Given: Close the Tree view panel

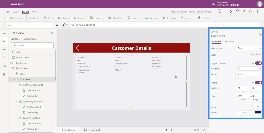Looking at the screenshot, I should click(x=52, y=33).
